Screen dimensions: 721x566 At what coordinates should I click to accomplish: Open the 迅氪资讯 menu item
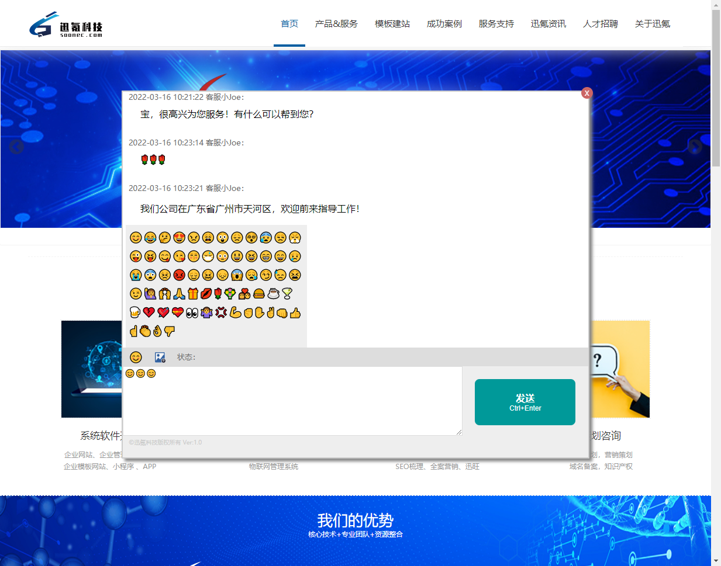(548, 23)
